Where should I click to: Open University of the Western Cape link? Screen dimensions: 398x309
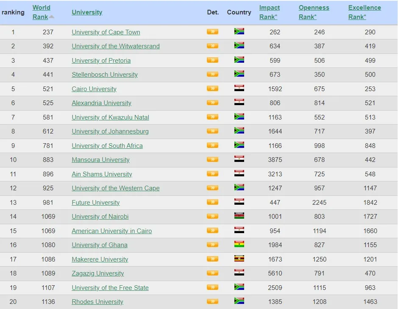[116, 188]
